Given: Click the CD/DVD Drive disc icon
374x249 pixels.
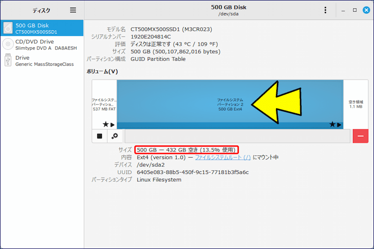Looking at the screenshot, I should pyautogui.click(x=8, y=44).
